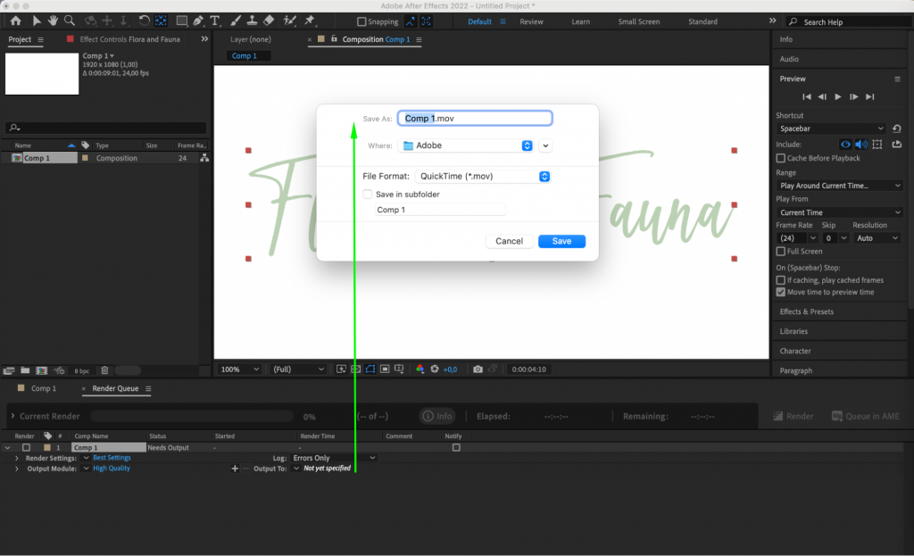This screenshot has width=914, height=556.
Task: Select the Roto Brush tool
Action: [290, 21]
